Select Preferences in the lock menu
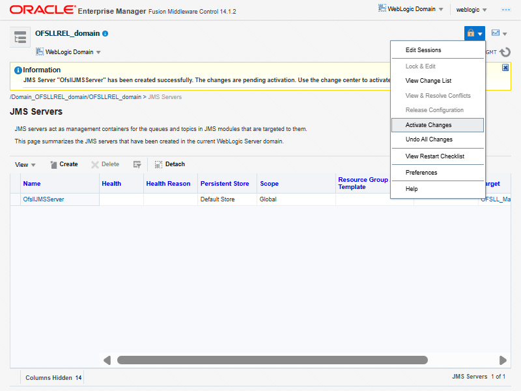 [421, 172]
